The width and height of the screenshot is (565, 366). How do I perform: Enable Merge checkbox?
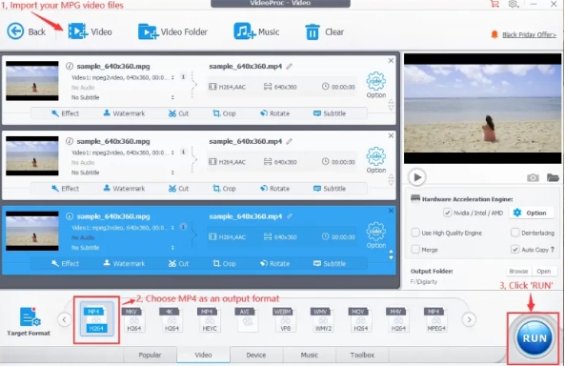pos(415,249)
